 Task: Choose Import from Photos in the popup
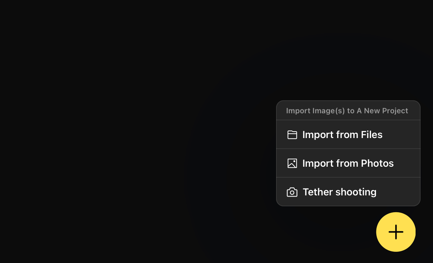(348, 163)
